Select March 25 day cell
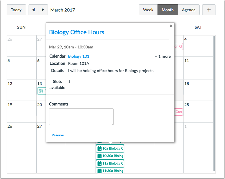The width and height of the screenshot is (225, 179). [198, 112]
